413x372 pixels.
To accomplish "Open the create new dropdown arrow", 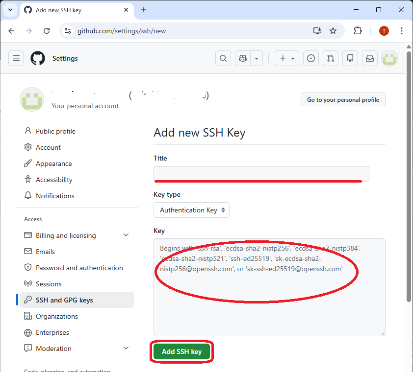I will click(x=293, y=58).
